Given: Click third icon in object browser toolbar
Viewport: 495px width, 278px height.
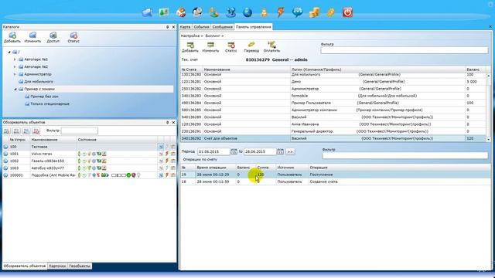Looking at the screenshot, I should tap(26, 131).
